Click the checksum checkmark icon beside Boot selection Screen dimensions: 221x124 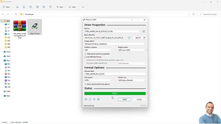[129, 38]
